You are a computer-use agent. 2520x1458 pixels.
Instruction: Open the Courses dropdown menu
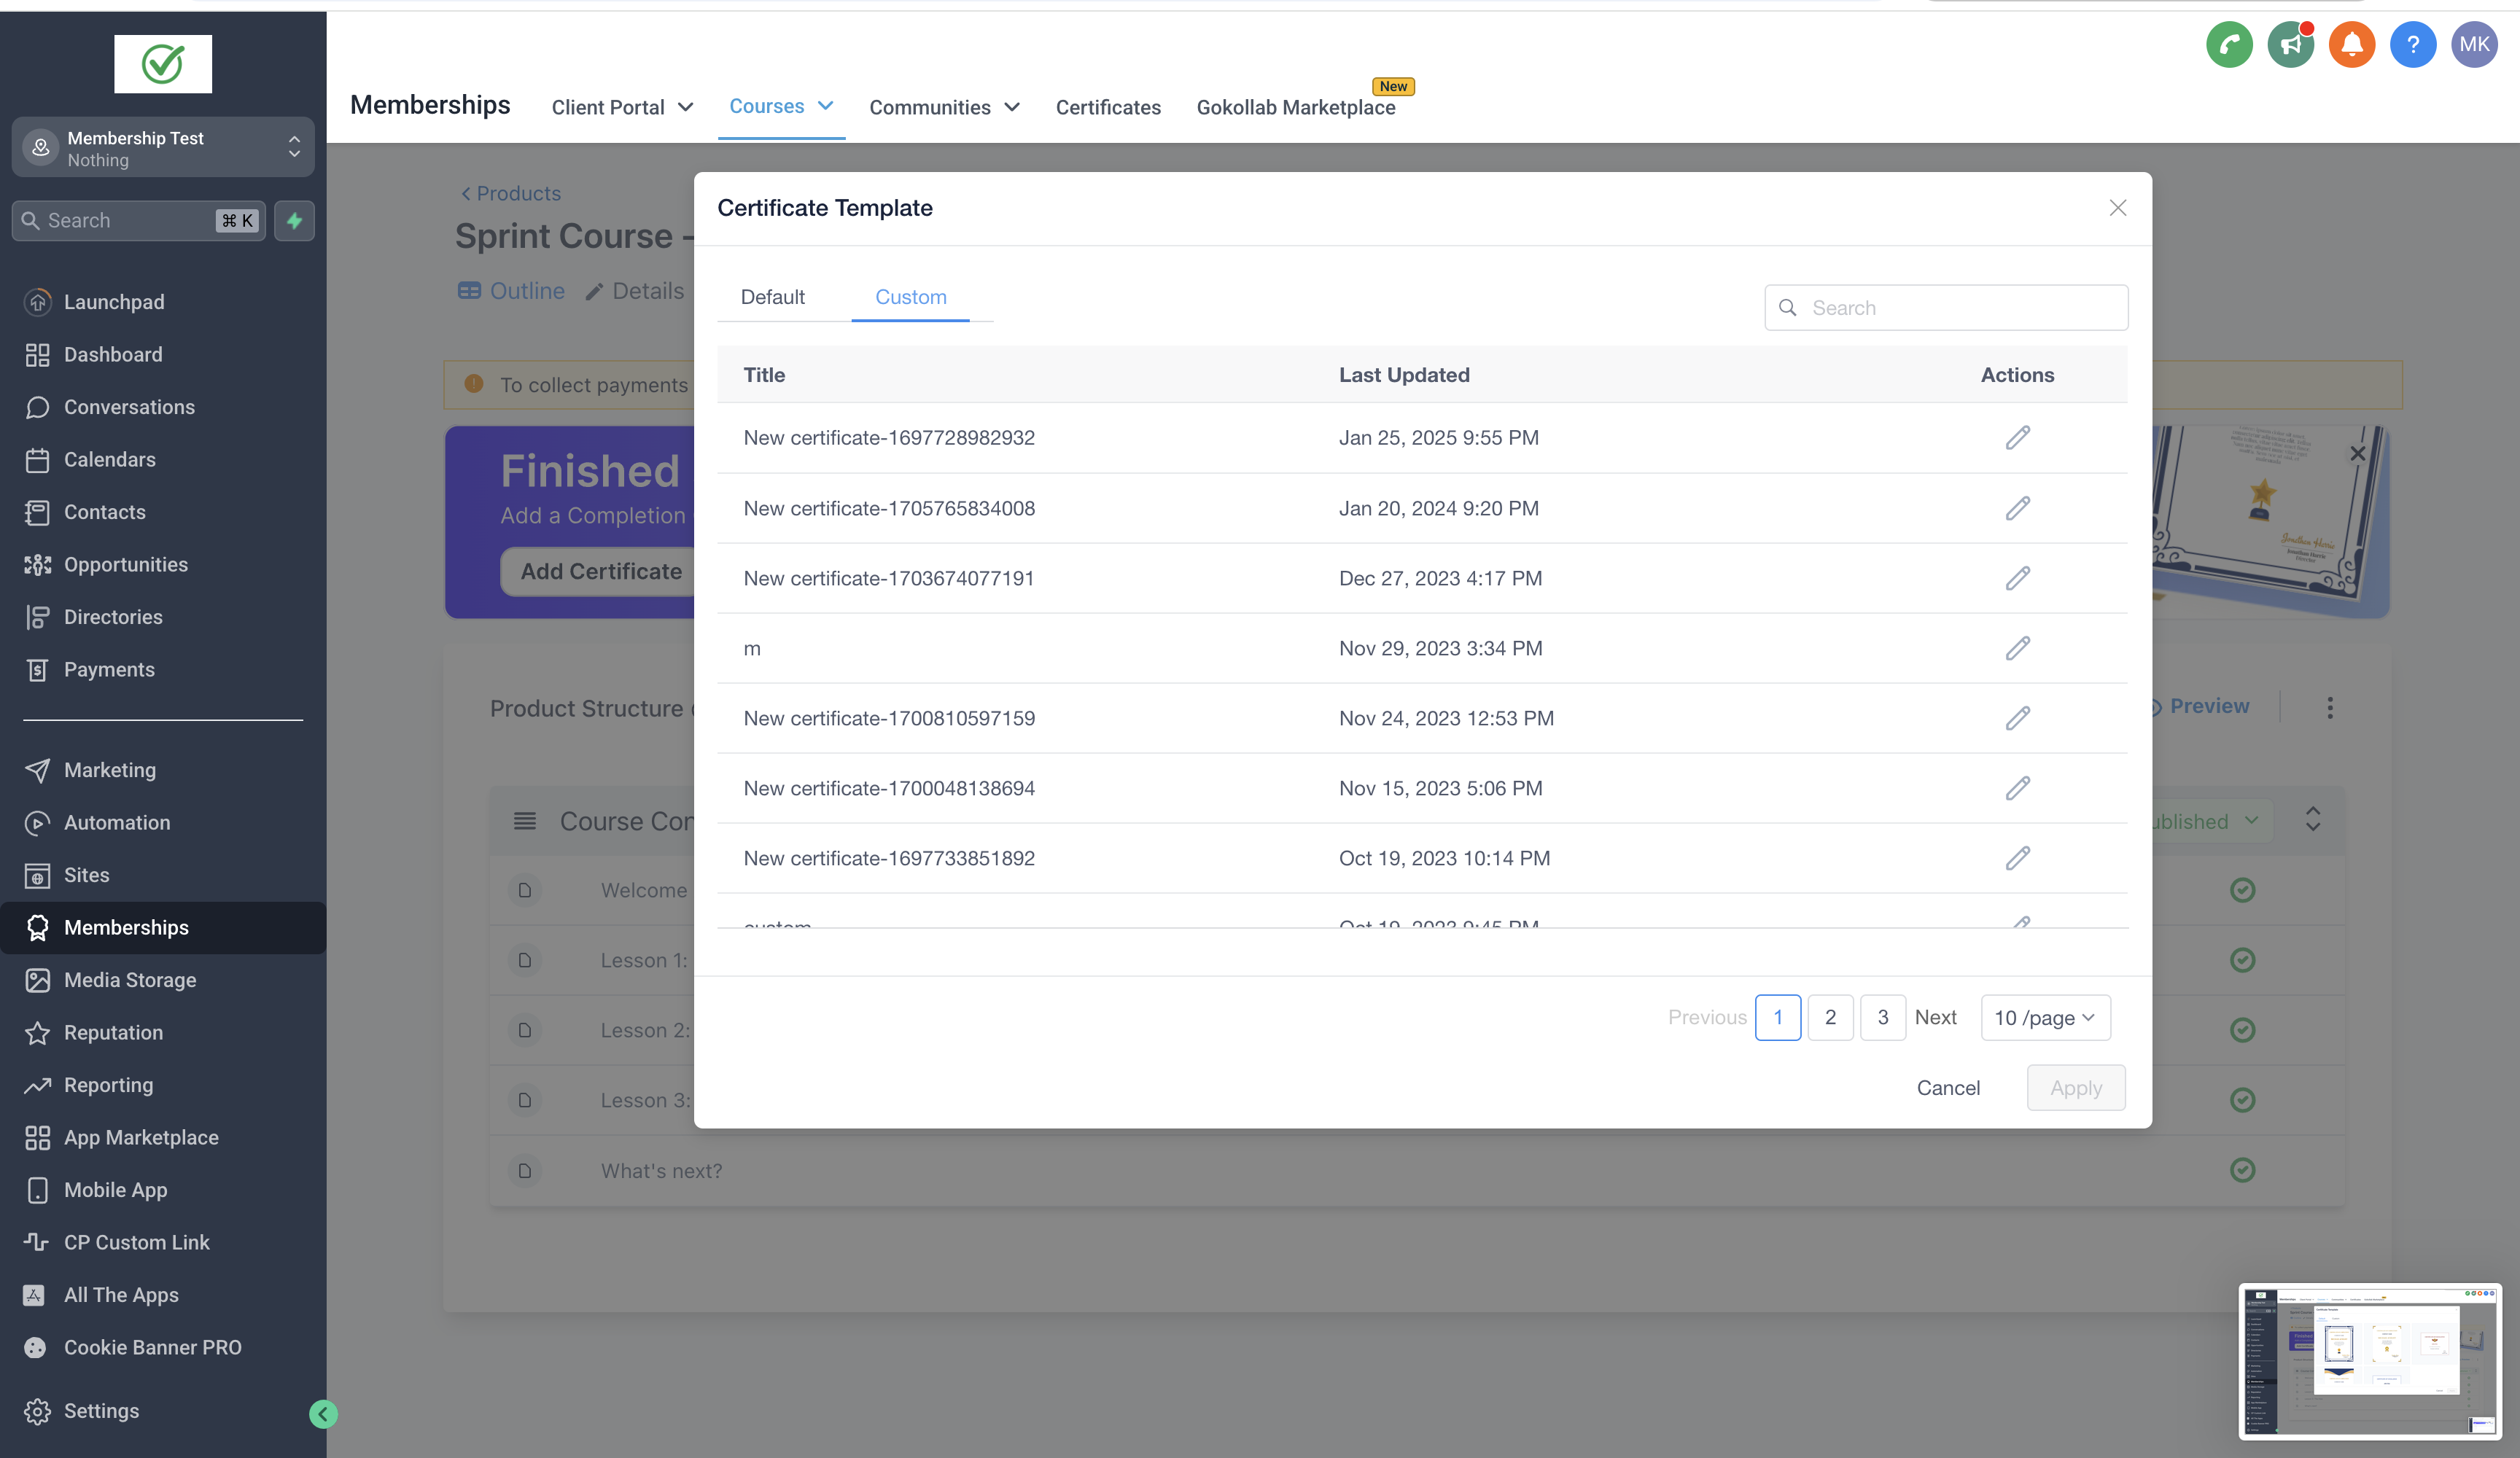pyautogui.click(x=781, y=106)
